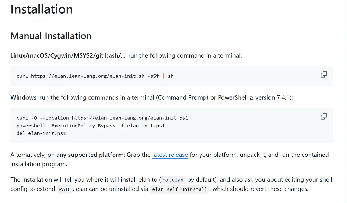
Task: Click the 'powershell -ExecutionPolicy Bypass' command line
Action: click(x=91, y=126)
